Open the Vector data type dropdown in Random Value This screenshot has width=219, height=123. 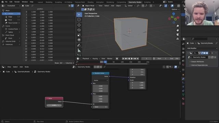pos(100,80)
